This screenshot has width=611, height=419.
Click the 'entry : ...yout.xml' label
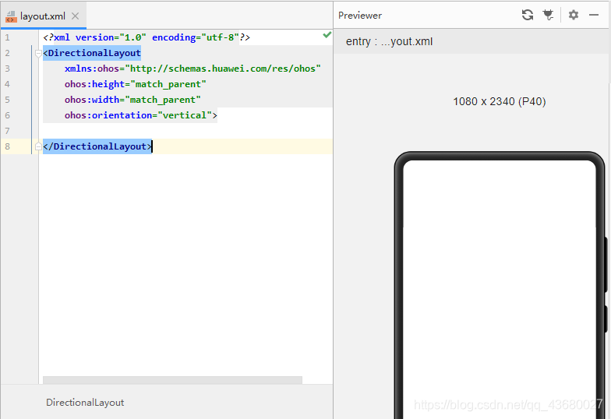click(x=389, y=41)
